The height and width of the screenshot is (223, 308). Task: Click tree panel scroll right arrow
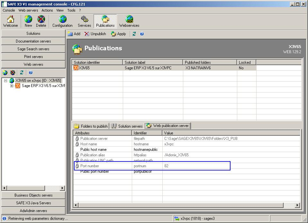click(x=62, y=188)
